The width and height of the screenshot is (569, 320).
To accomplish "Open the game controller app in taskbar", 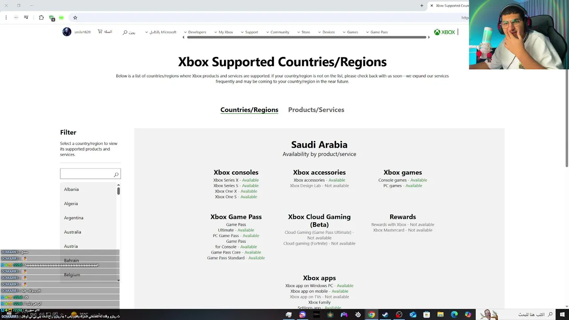I will 344,315.
